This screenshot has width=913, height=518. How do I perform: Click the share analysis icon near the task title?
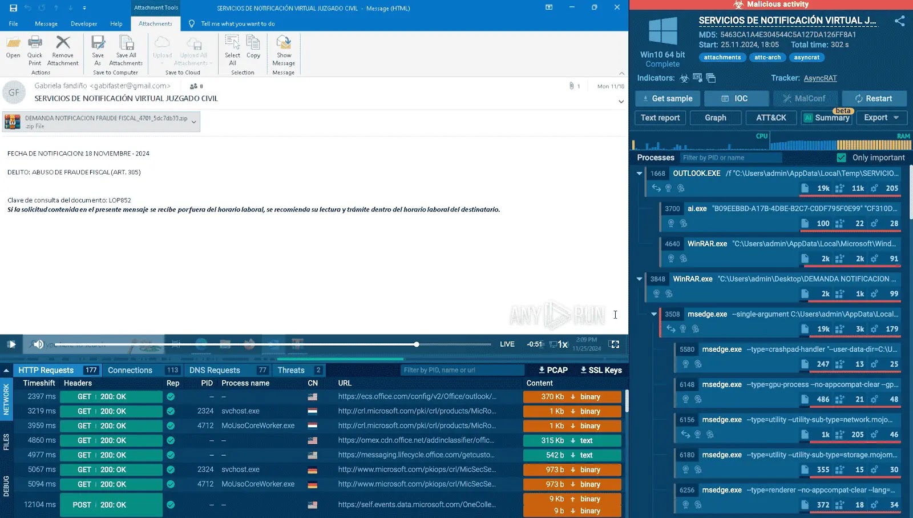click(x=900, y=20)
